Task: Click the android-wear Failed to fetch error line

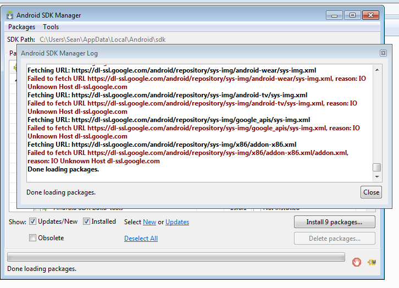Action: pyautogui.click(x=197, y=82)
